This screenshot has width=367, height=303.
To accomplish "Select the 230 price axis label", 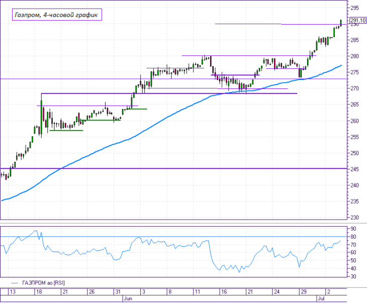I will coord(354,218).
